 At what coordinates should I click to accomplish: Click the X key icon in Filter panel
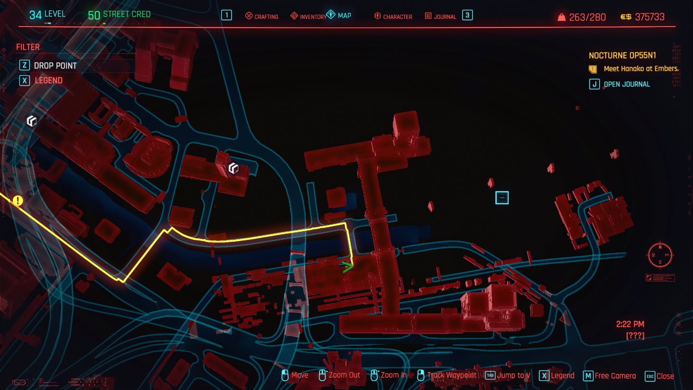click(x=24, y=81)
